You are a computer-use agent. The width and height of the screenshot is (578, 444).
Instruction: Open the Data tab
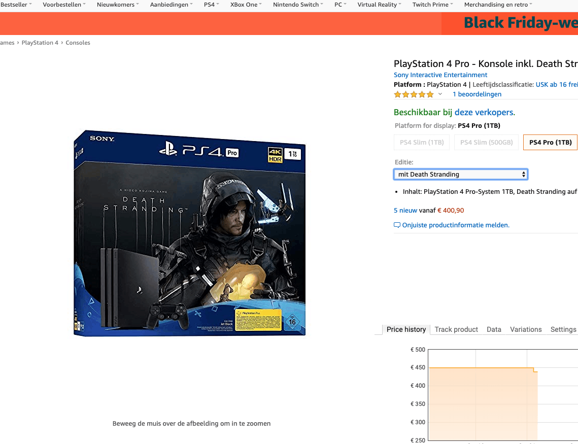(494, 329)
